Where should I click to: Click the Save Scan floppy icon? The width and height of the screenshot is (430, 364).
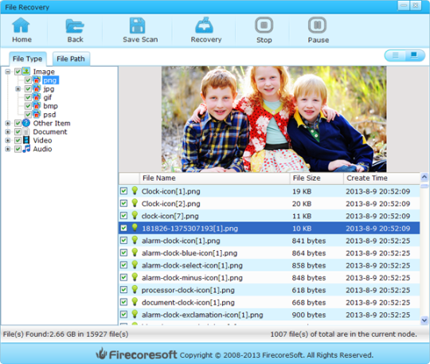137,25
